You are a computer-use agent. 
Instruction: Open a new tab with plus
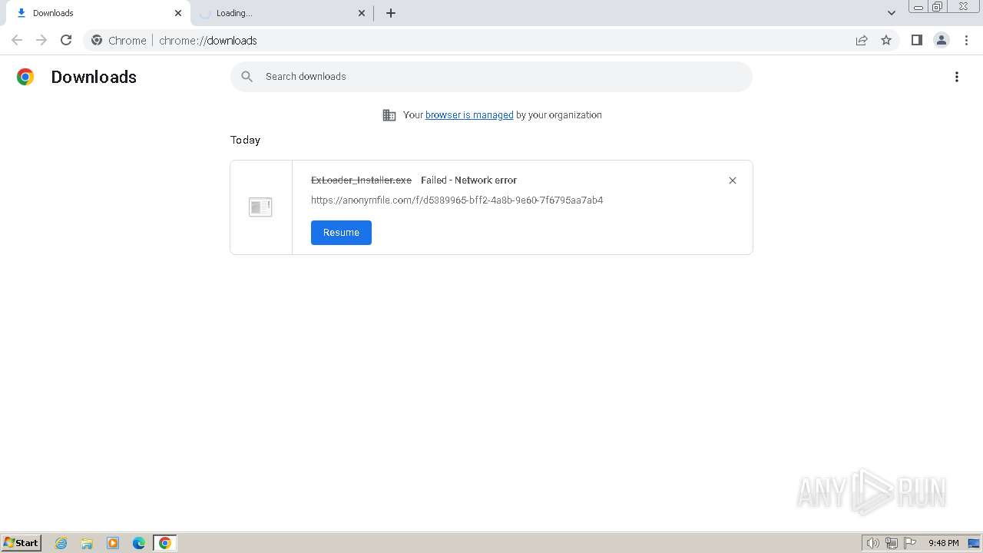[391, 13]
